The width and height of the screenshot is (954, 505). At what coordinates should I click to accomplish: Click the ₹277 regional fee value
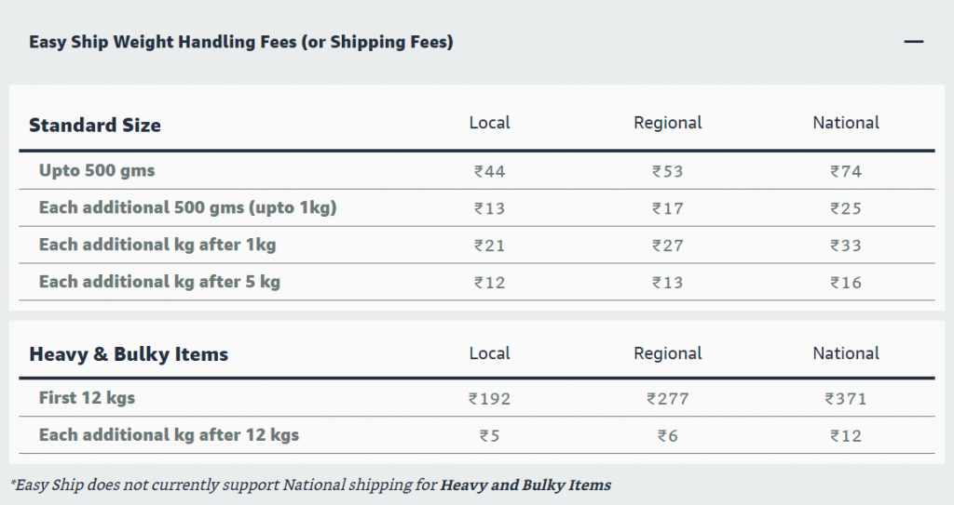tap(667, 399)
